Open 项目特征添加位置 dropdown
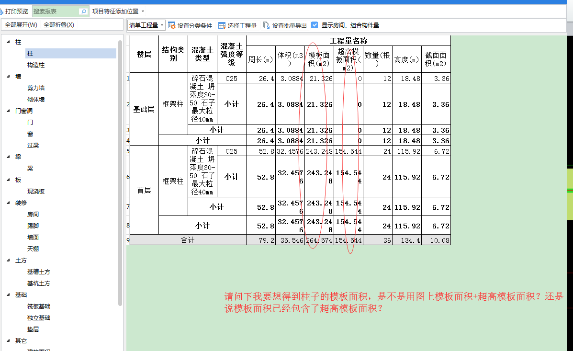Screen dimensions: 573x351 coord(118,11)
